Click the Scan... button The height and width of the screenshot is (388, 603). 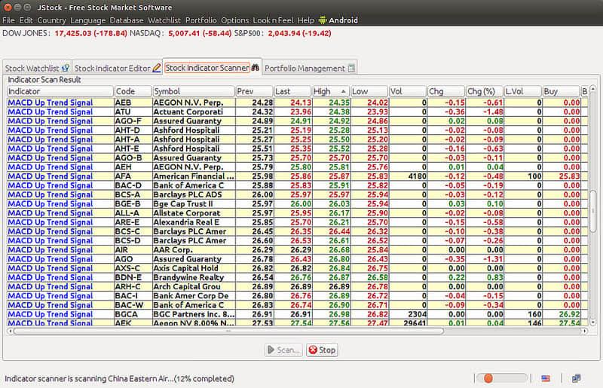(x=284, y=350)
